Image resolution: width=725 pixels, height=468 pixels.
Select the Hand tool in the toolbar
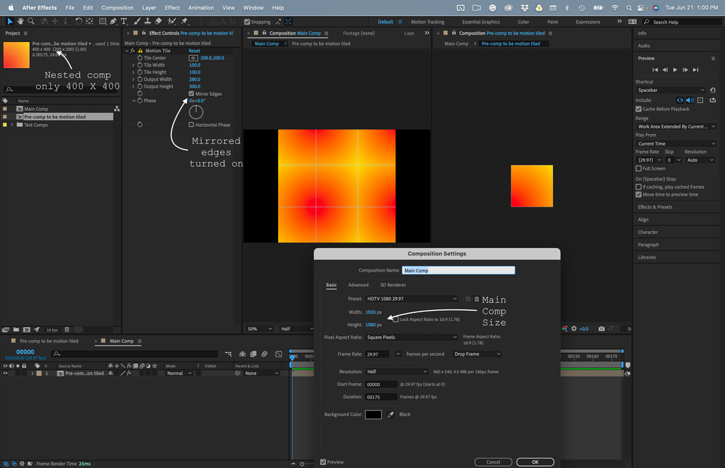20,22
